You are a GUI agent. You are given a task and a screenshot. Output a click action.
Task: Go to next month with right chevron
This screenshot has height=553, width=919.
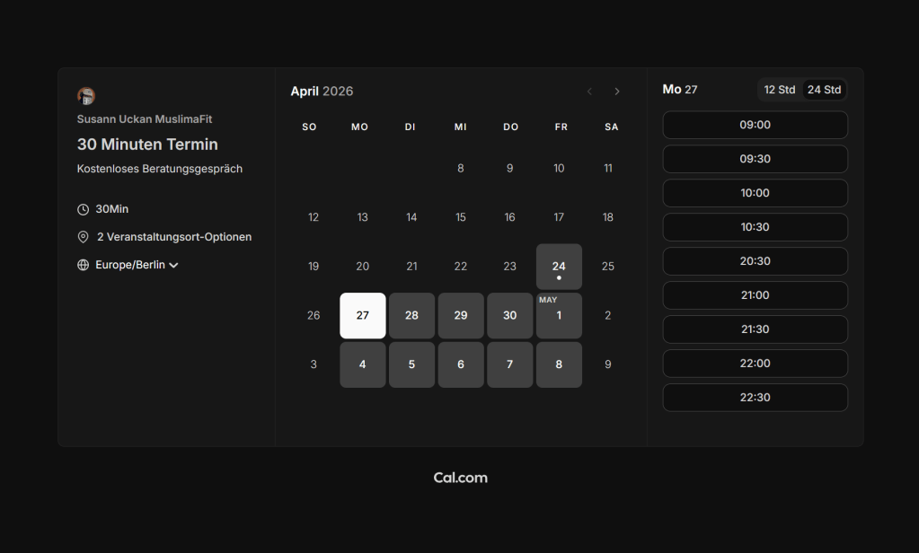point(617,92)
